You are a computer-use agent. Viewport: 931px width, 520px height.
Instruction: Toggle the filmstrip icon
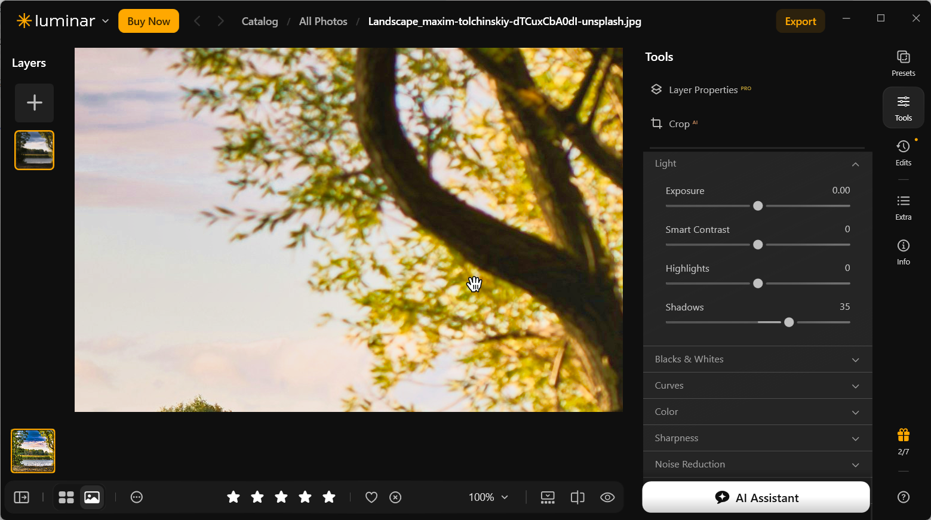(548, 497)
